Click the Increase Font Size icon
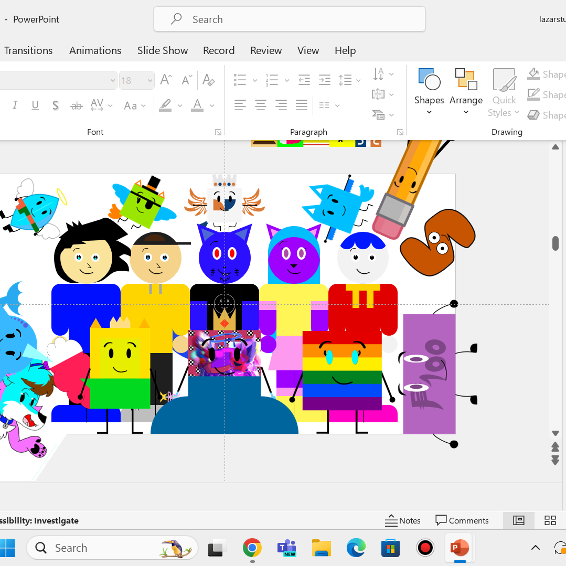The height and width of the screenshot is (566, 566). click(x=166, y=80)
